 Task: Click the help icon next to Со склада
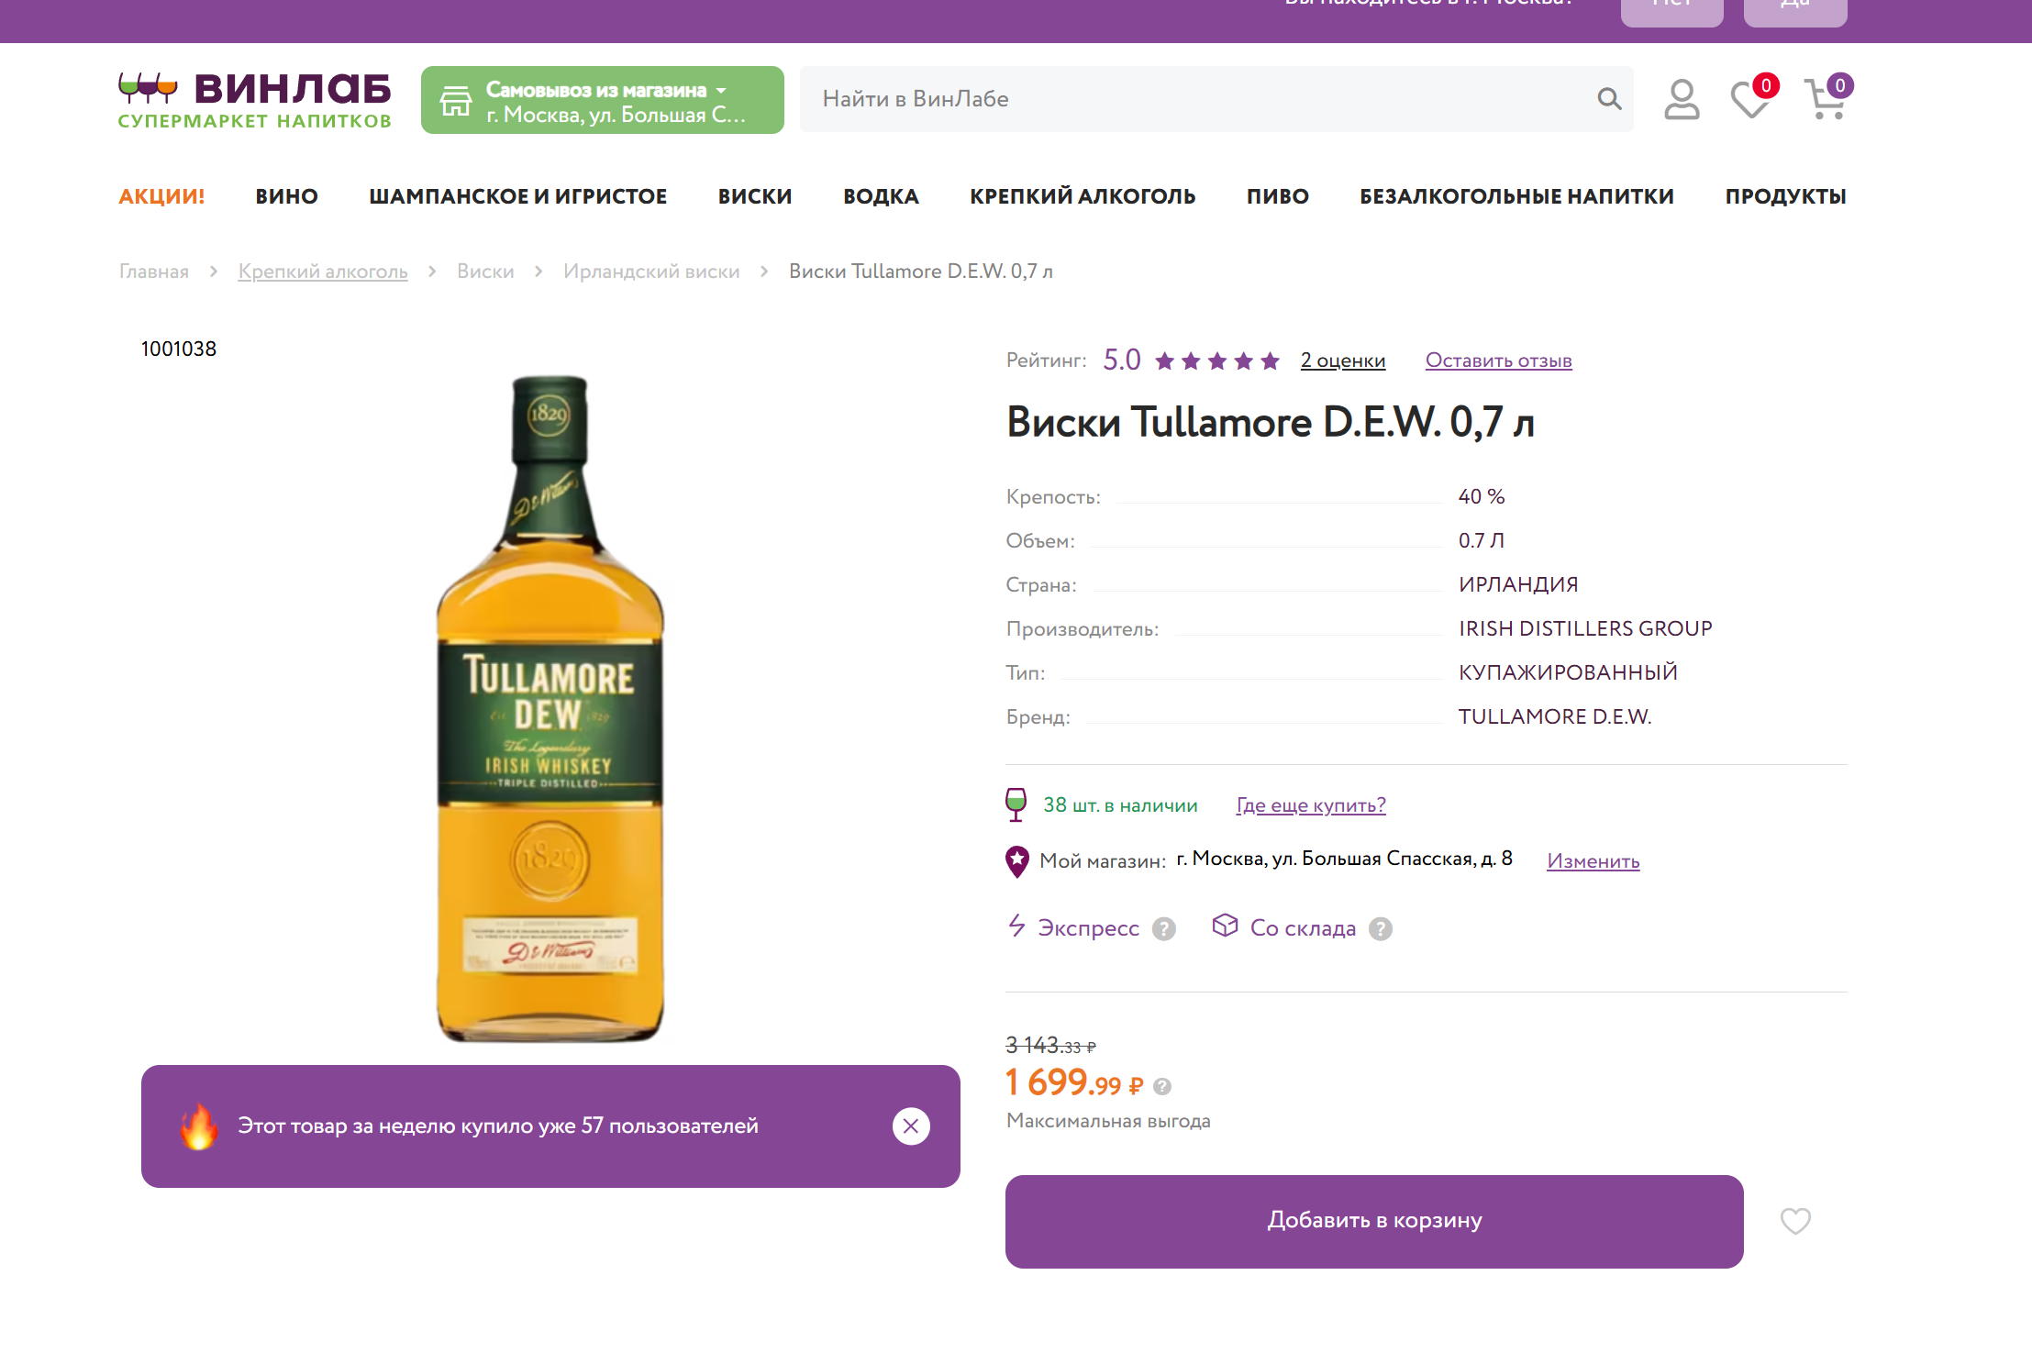[x=1381, y=929]
